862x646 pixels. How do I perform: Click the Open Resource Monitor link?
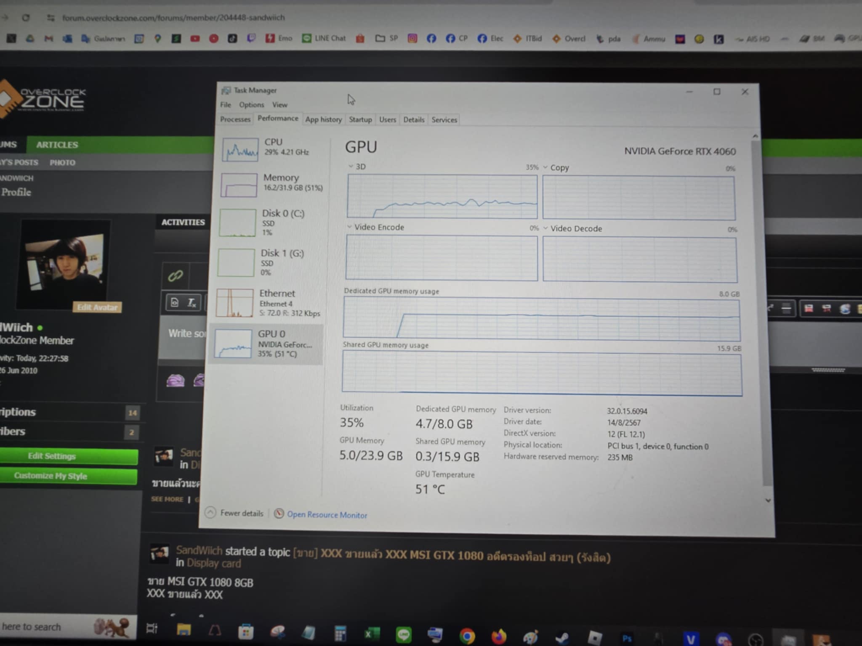(327, 515)
